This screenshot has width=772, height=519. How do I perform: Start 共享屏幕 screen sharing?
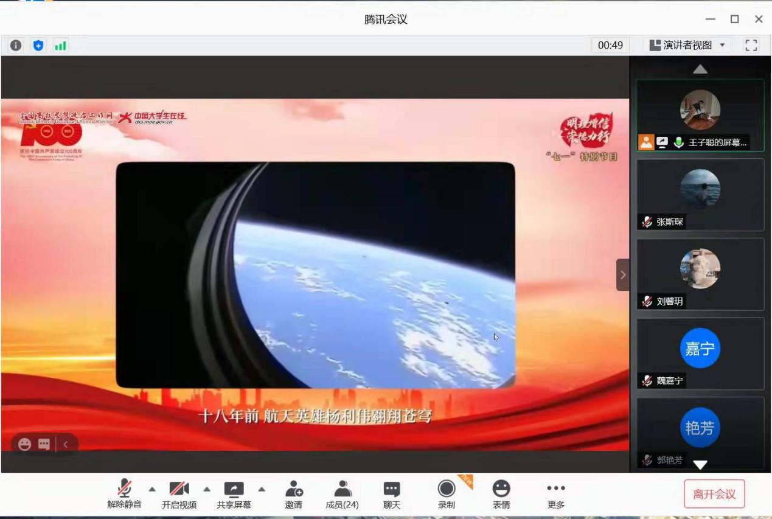[234, 494]
